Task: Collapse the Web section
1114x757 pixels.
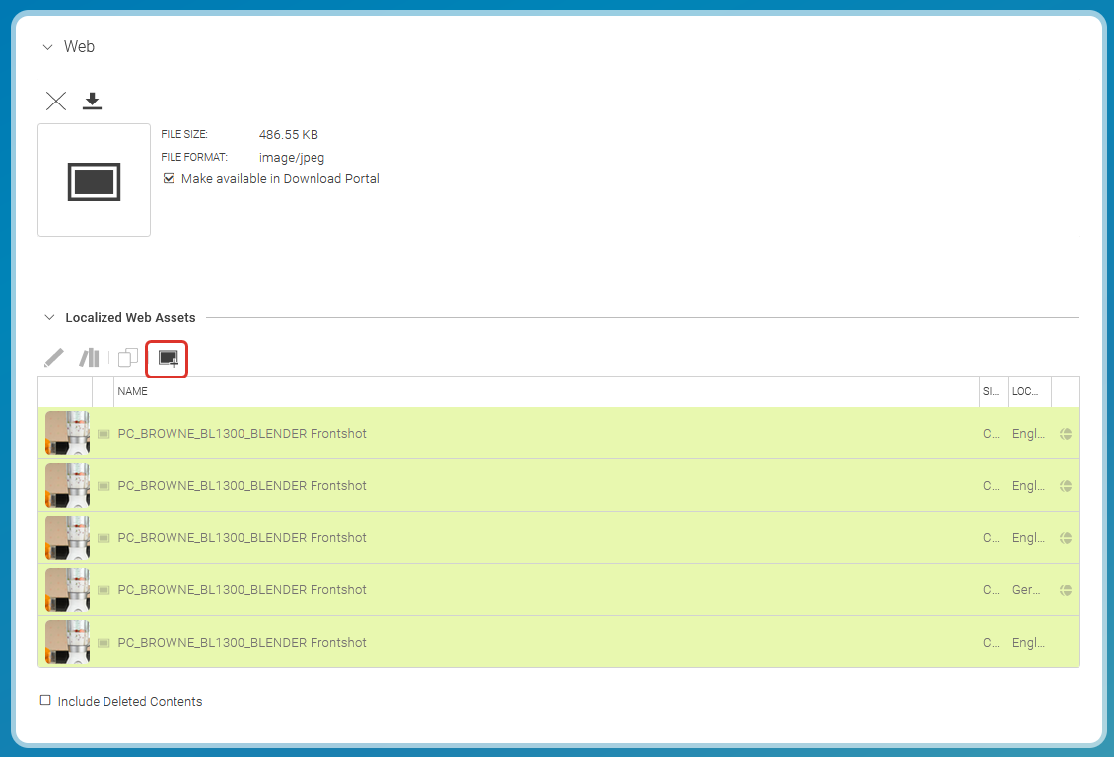Action: [47, 47]
